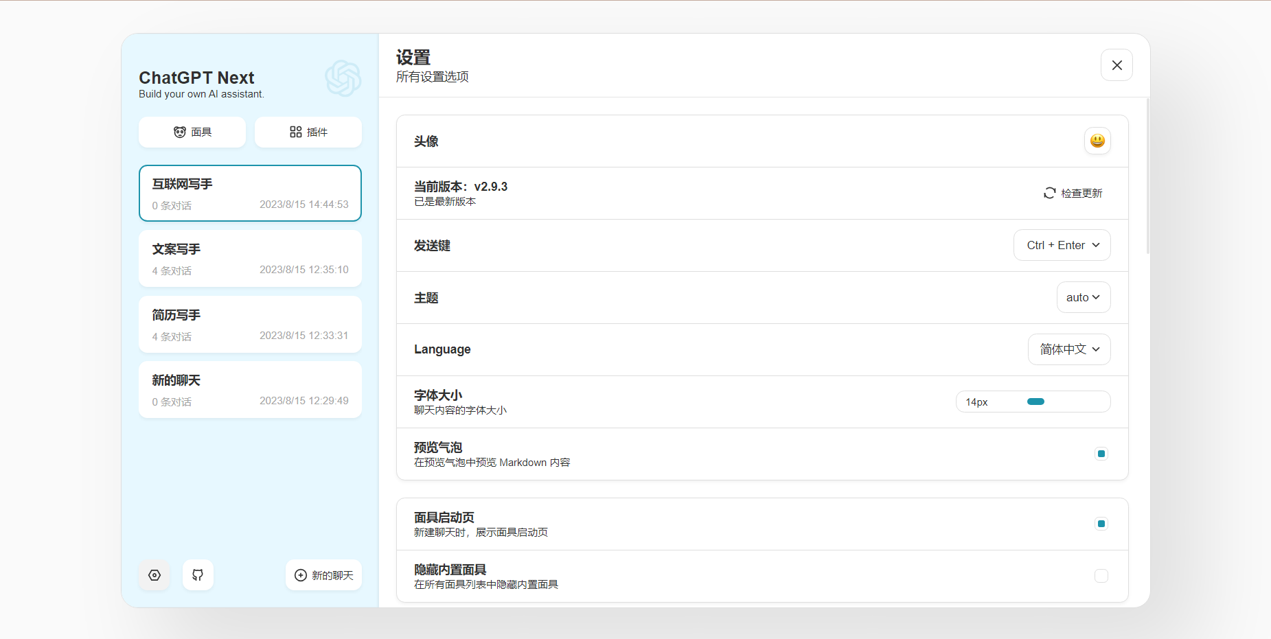Open the 发送键 Ctrl + Enter dropdown

pos(1062,245)
